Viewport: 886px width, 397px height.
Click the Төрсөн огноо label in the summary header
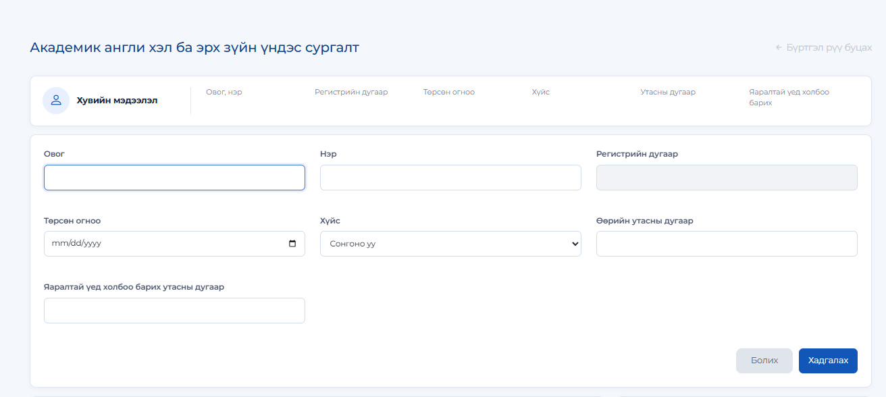(x=449, y=92)
